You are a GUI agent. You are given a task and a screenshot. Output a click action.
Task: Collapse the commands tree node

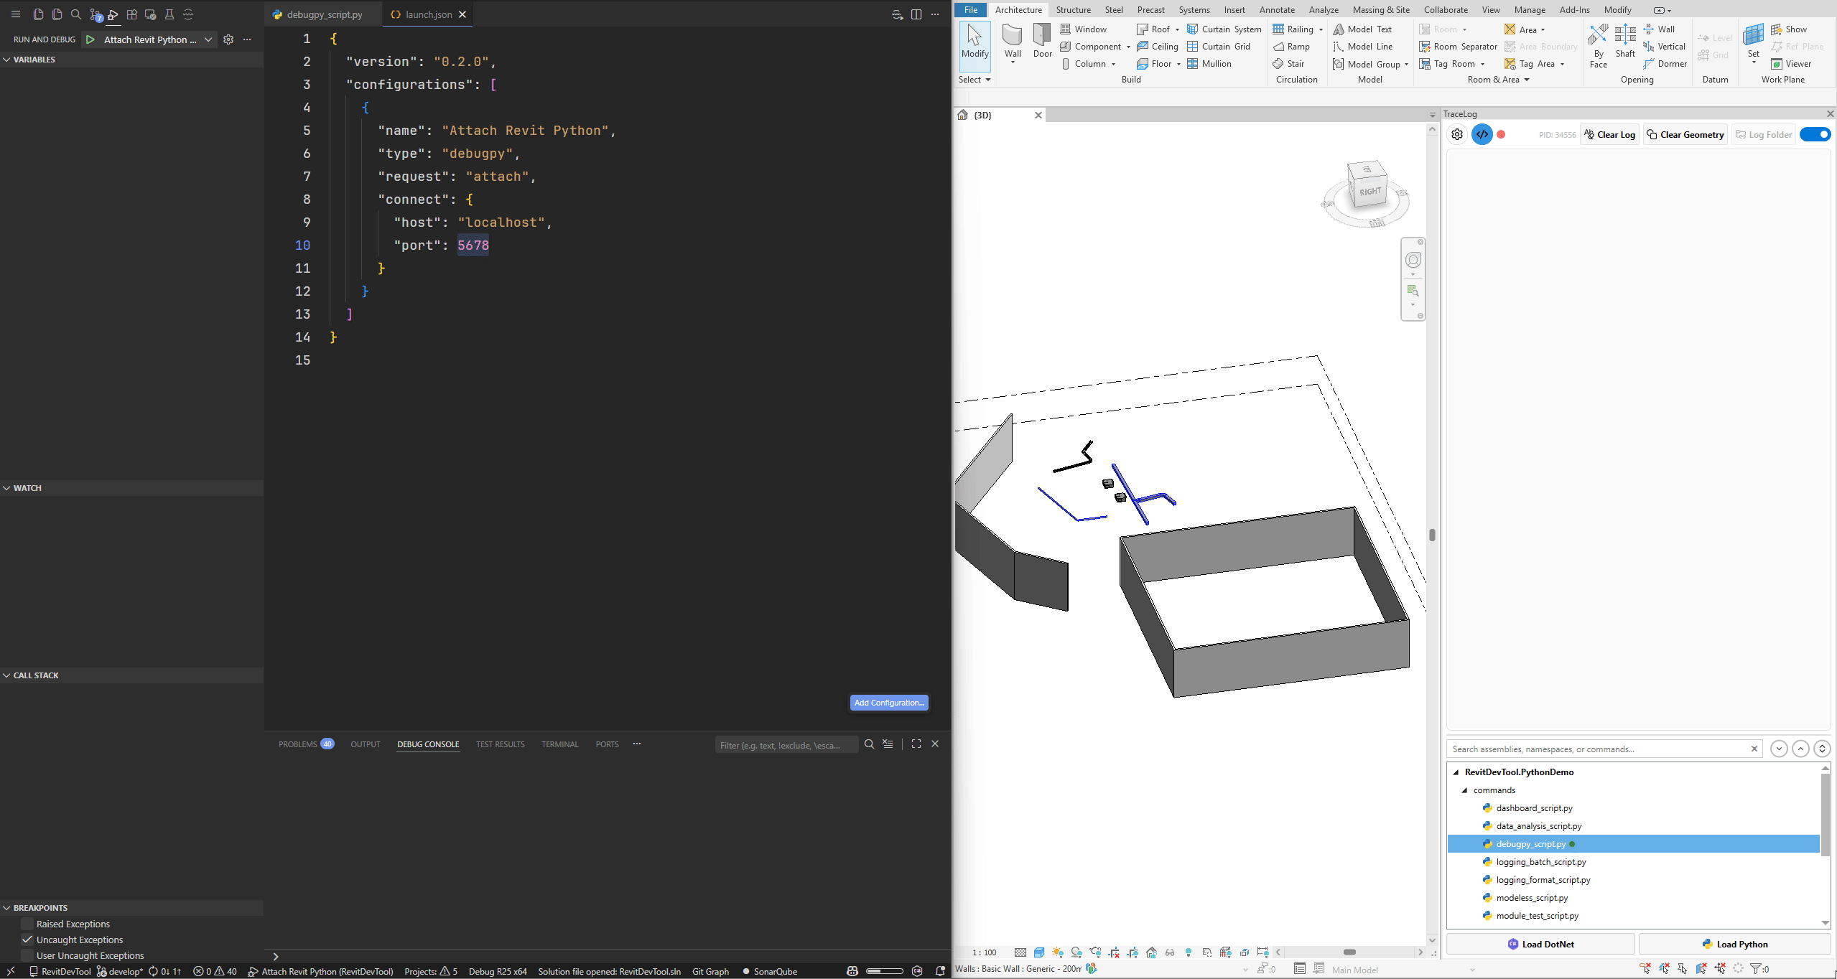coord(1465,790)
